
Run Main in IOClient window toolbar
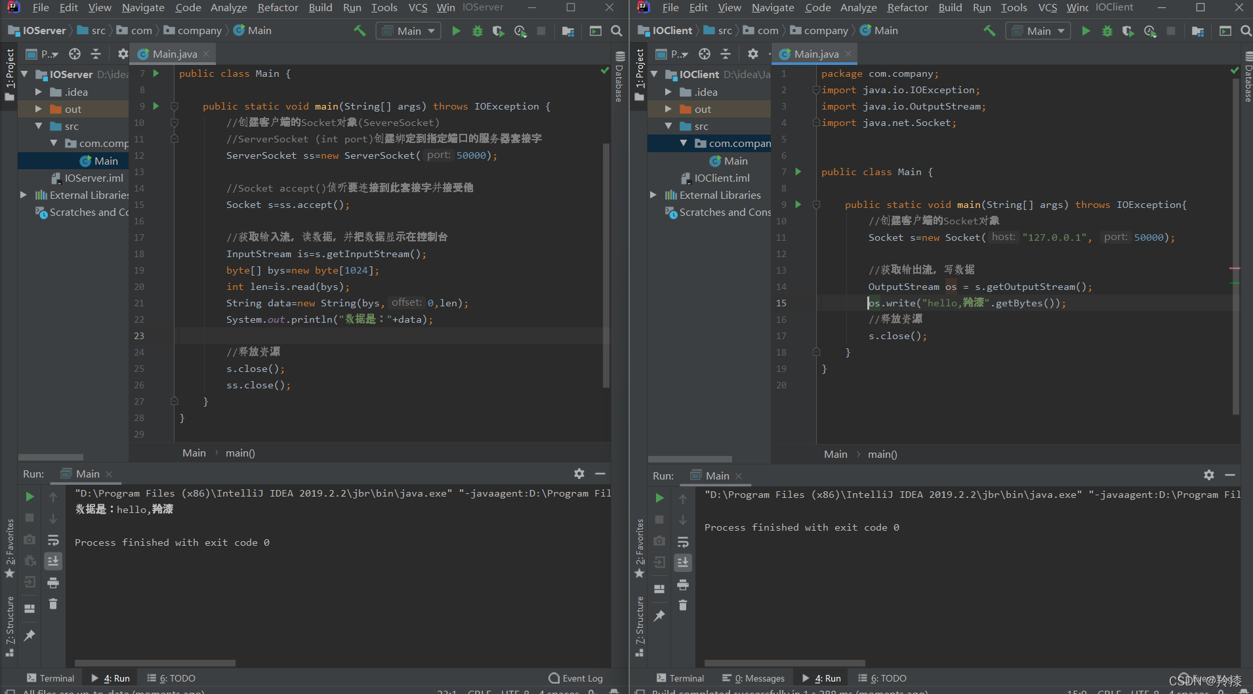1086,31
